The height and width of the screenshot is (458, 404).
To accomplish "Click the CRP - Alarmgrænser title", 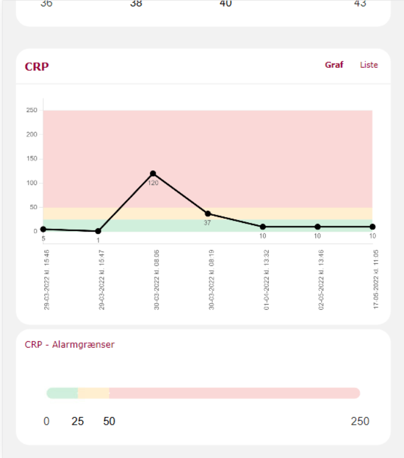I will (x=69, y=345).
